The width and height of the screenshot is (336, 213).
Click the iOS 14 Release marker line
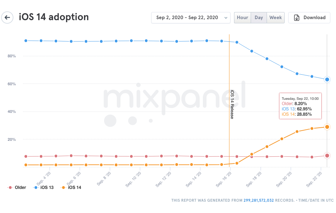click(x=229, y=100)
